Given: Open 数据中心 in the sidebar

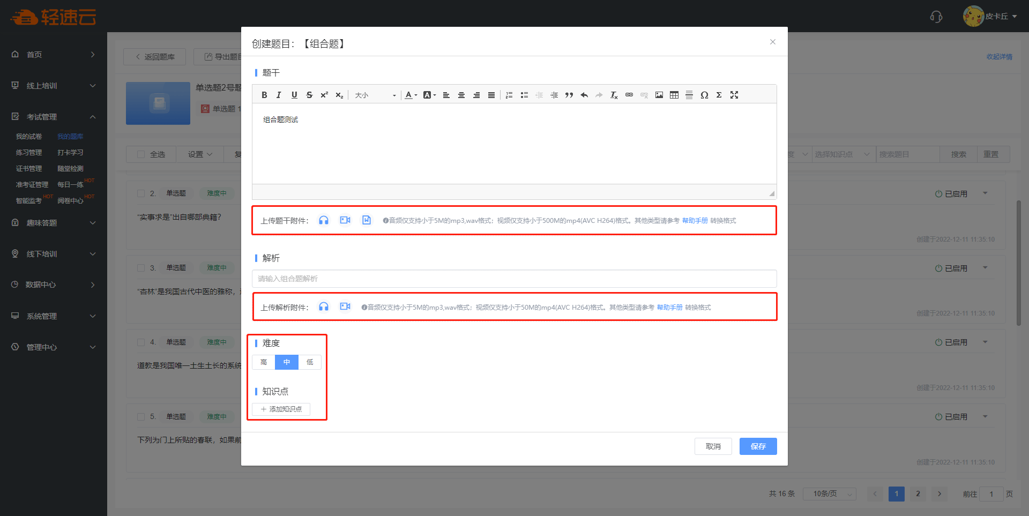Looking at the screenshot, I should 54,285.
